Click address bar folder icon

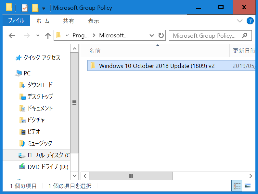click(58, 35)
